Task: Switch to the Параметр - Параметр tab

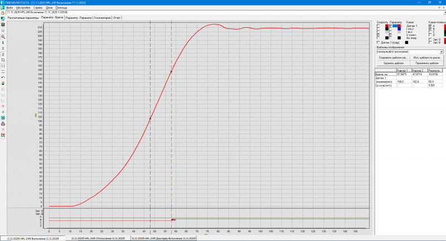Action: [78, 18]
